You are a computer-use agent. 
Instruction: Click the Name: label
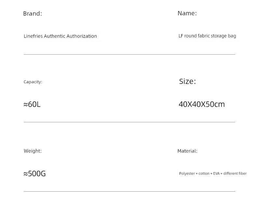click(x=187, y=13)
